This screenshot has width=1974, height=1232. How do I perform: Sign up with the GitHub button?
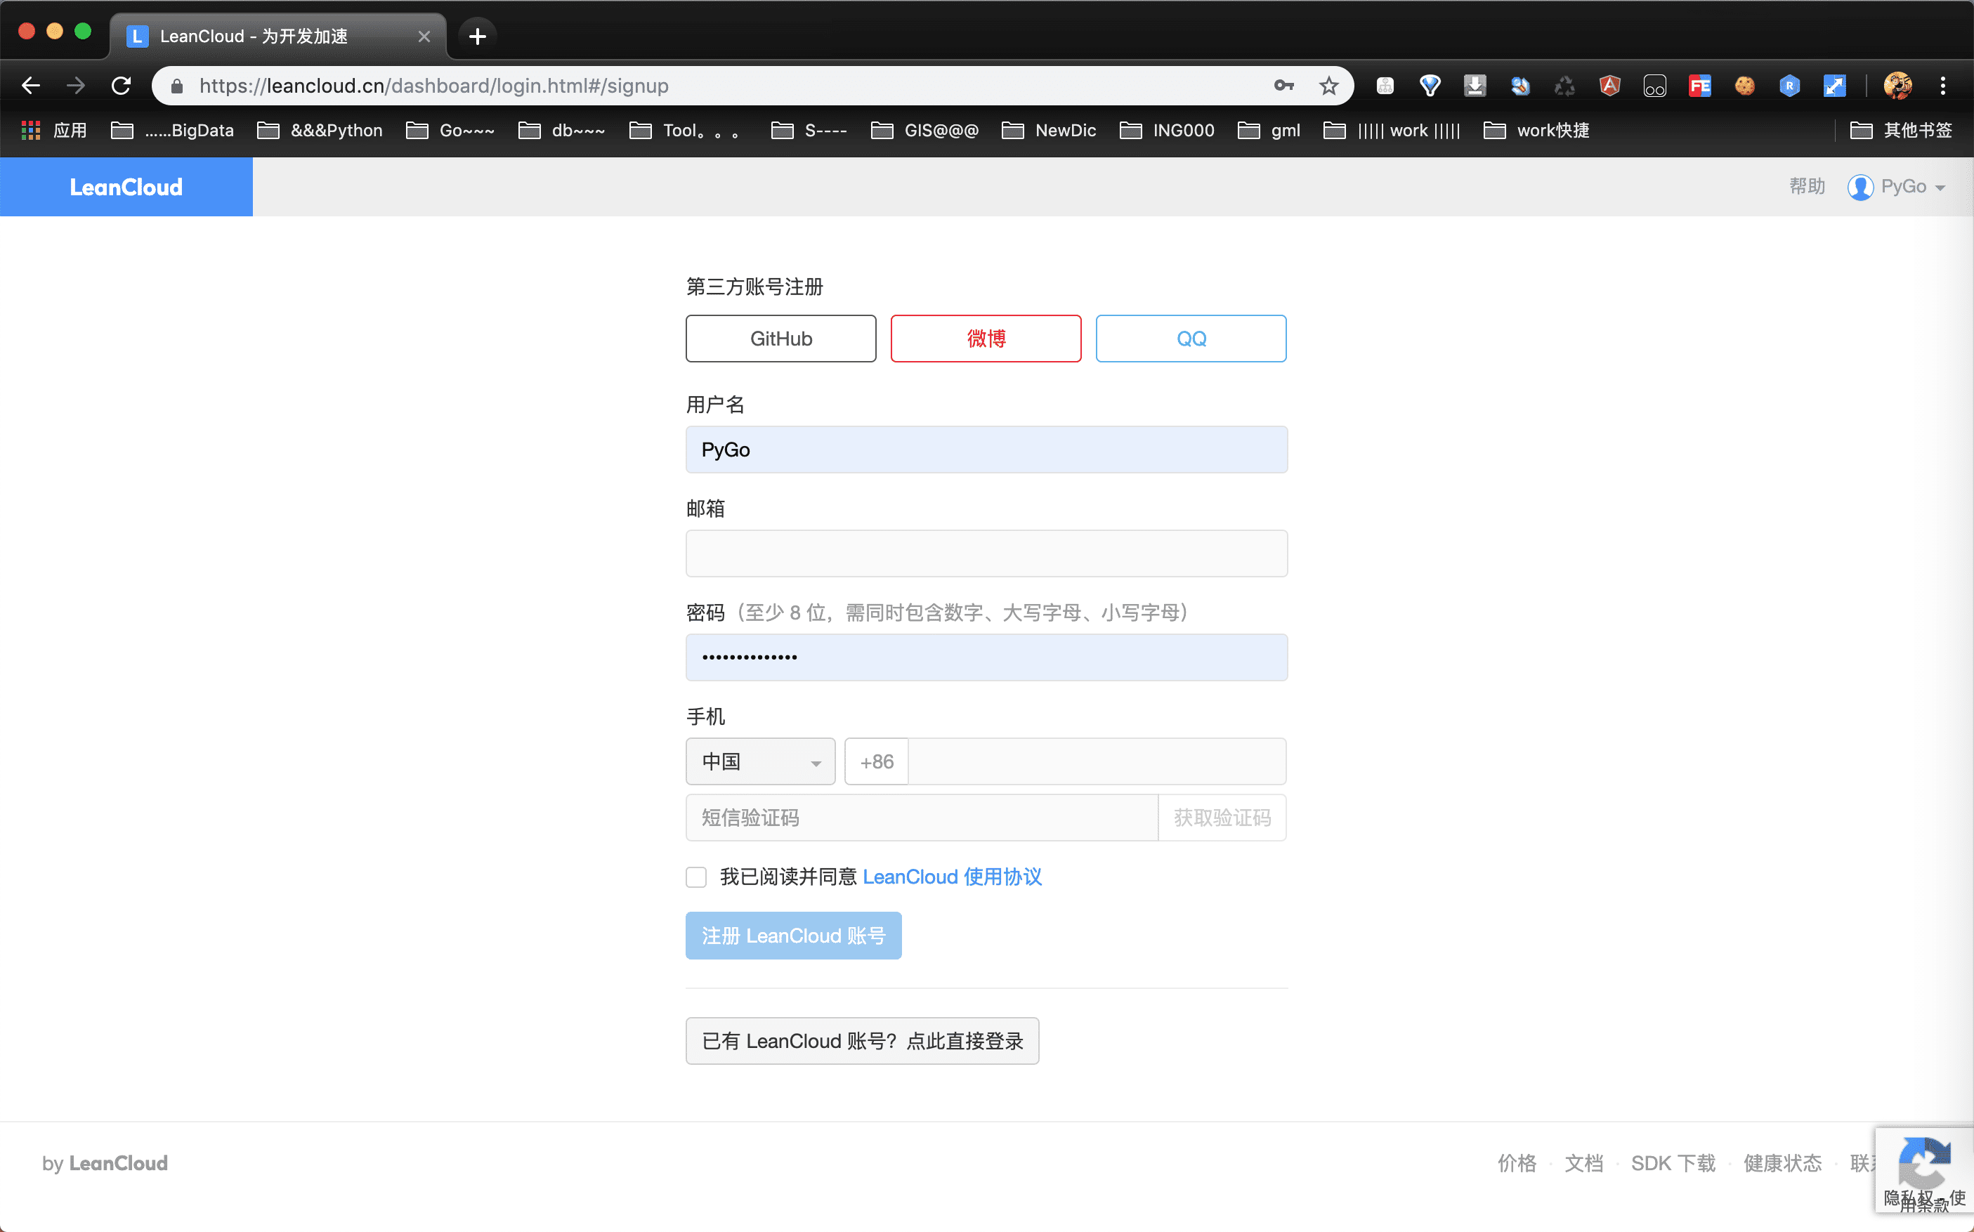click(x=780, y=338)
